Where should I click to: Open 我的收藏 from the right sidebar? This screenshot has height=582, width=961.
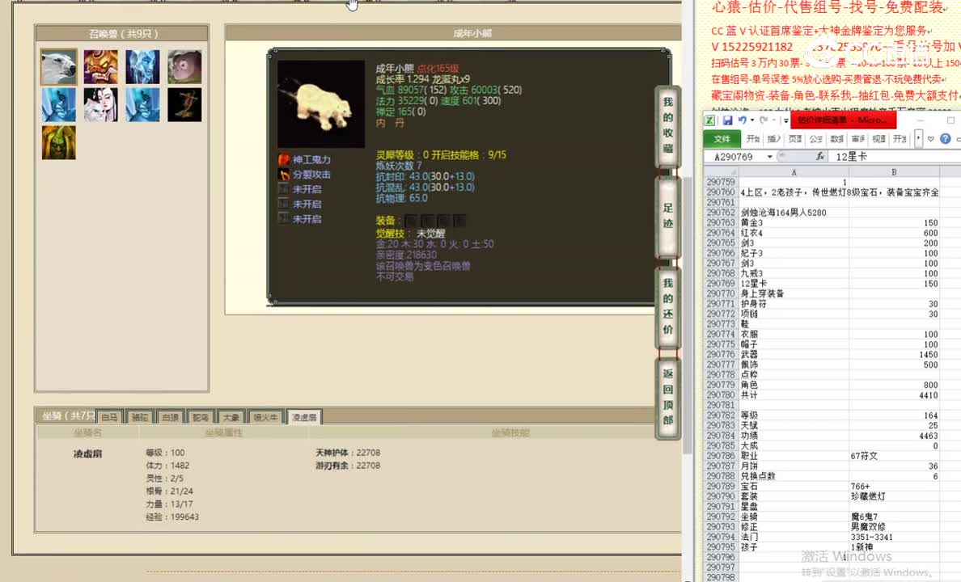click(x=667, y=127)
